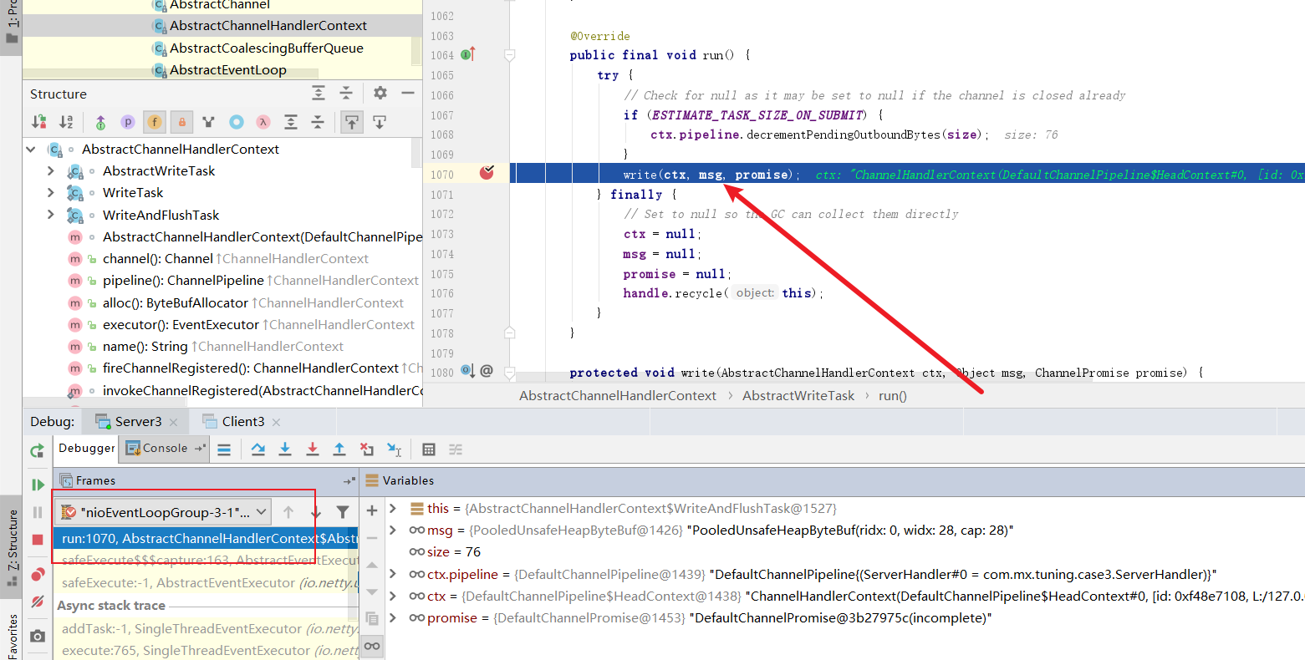The height and width of the screenshot is (660, 1305).
Task: Toggle the breakpoint on line 1070
Action: (x=487, y=174)
